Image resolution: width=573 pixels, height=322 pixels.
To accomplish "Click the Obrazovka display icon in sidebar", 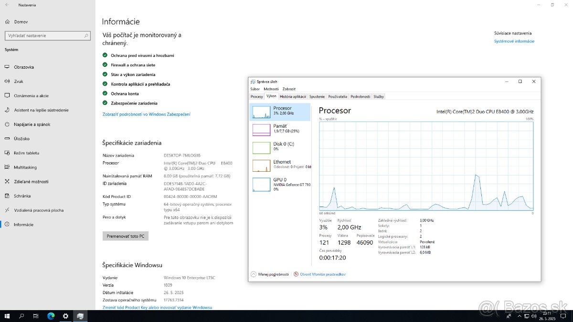I will pos(7,67).
